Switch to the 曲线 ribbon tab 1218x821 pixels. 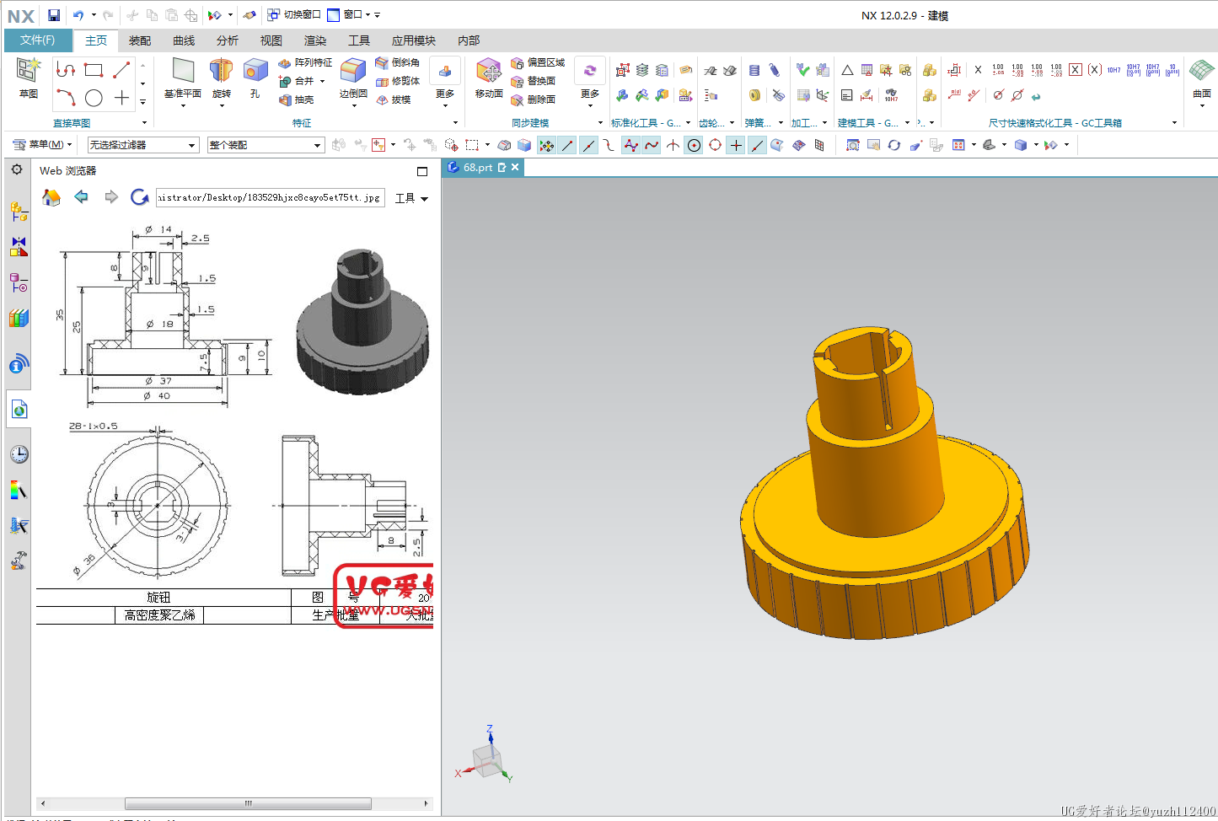pyautogui.click(x=184, y=40)
